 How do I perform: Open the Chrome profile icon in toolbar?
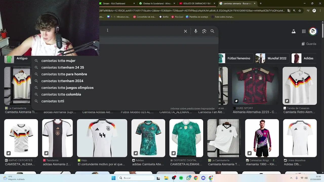click(x=314, y=11)
